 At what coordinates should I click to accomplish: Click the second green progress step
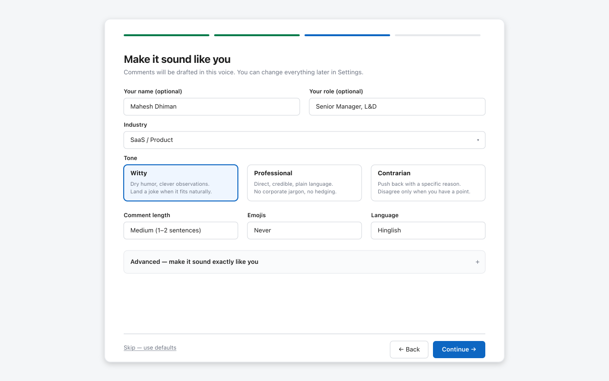coord(256,35)
